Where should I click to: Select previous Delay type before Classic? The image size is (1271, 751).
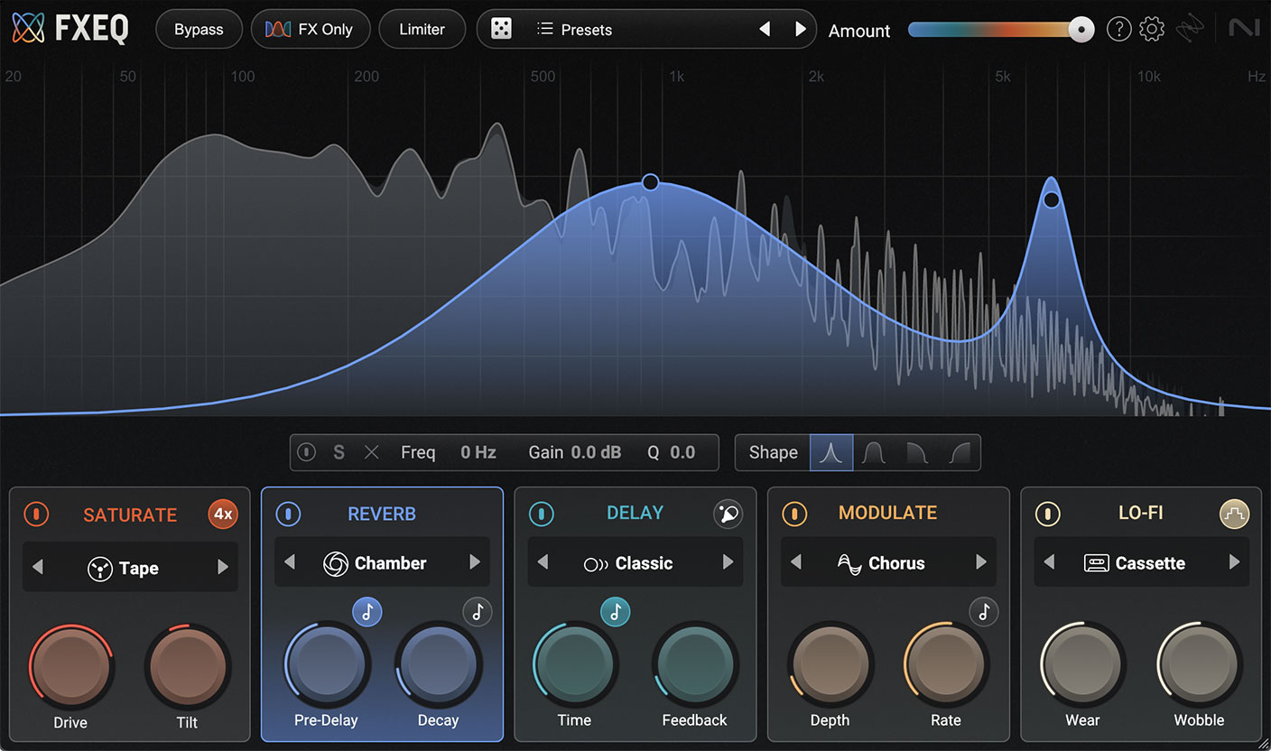543,562
